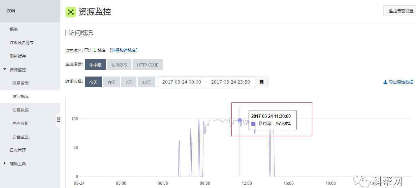Switch to the HTTP CODE metric

[x=148, y=65]
